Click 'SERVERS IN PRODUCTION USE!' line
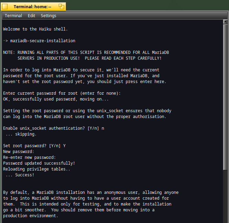 click(x=89, y=58)
